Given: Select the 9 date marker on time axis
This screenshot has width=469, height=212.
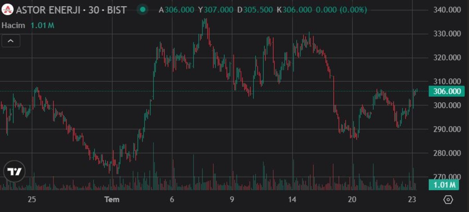Looking at the screenshot, I should click(x=232, y=200).
